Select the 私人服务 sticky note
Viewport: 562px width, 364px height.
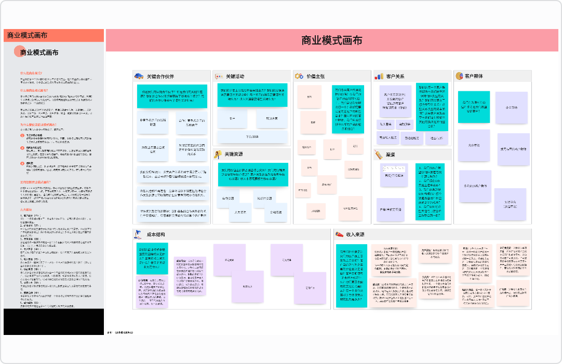pyautogui.click(x=385, y=124)
